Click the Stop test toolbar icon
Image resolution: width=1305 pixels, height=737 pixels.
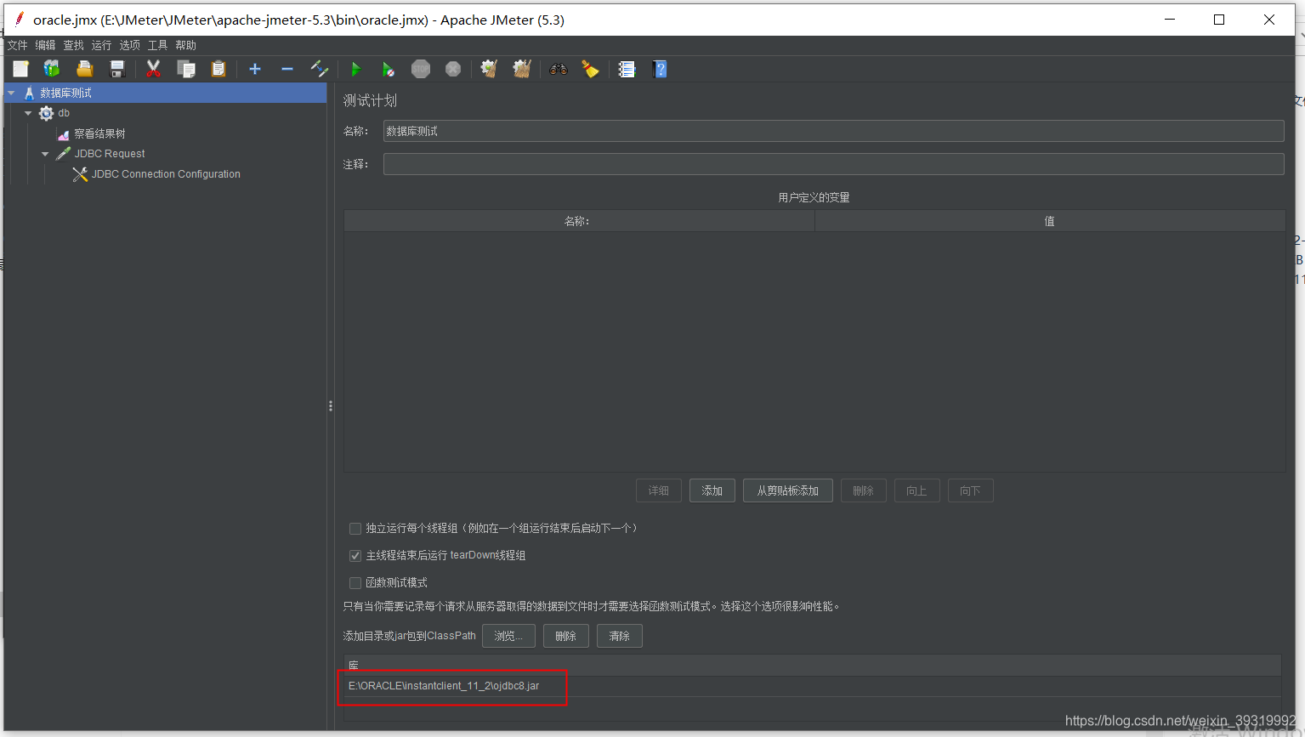tap(421, 69)
